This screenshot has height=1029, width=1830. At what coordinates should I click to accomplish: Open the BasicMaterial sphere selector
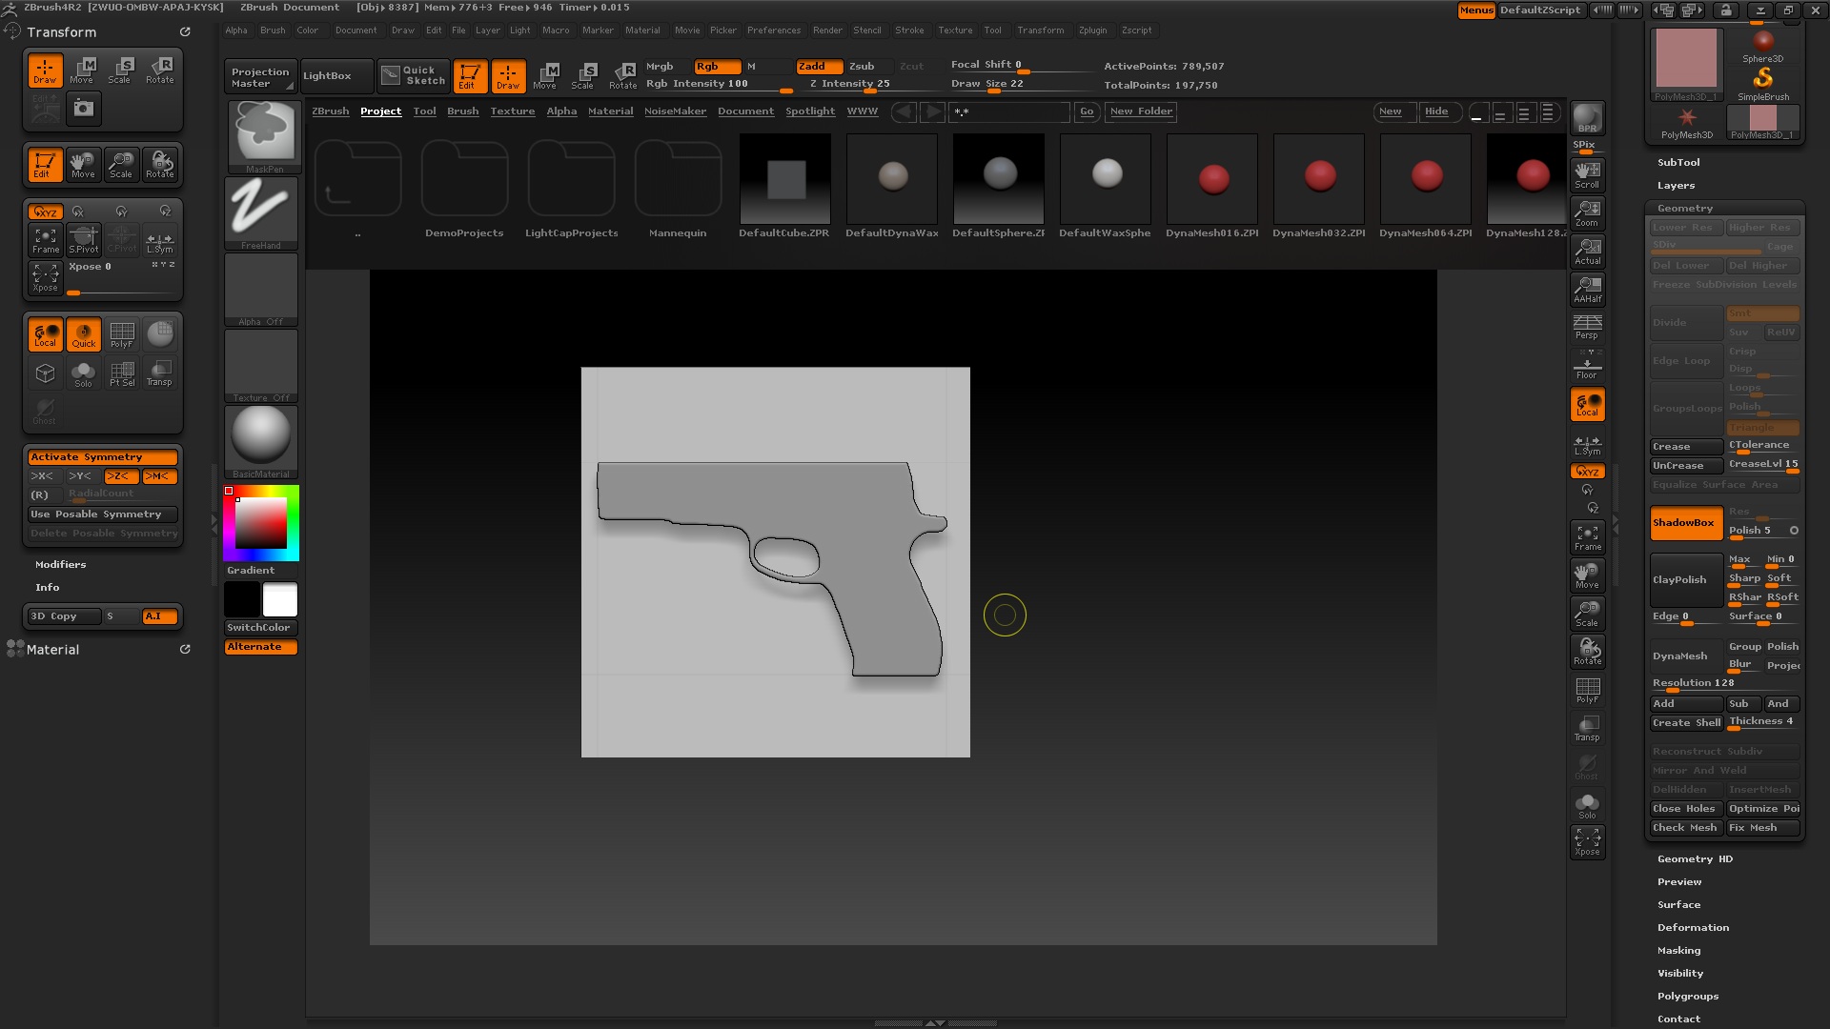pyautogui.click(x=261, y=439)
